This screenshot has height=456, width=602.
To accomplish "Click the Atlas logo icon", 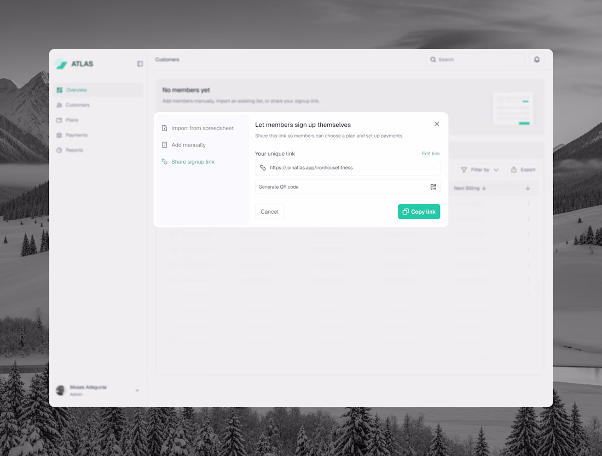I will tap(61, 63).
